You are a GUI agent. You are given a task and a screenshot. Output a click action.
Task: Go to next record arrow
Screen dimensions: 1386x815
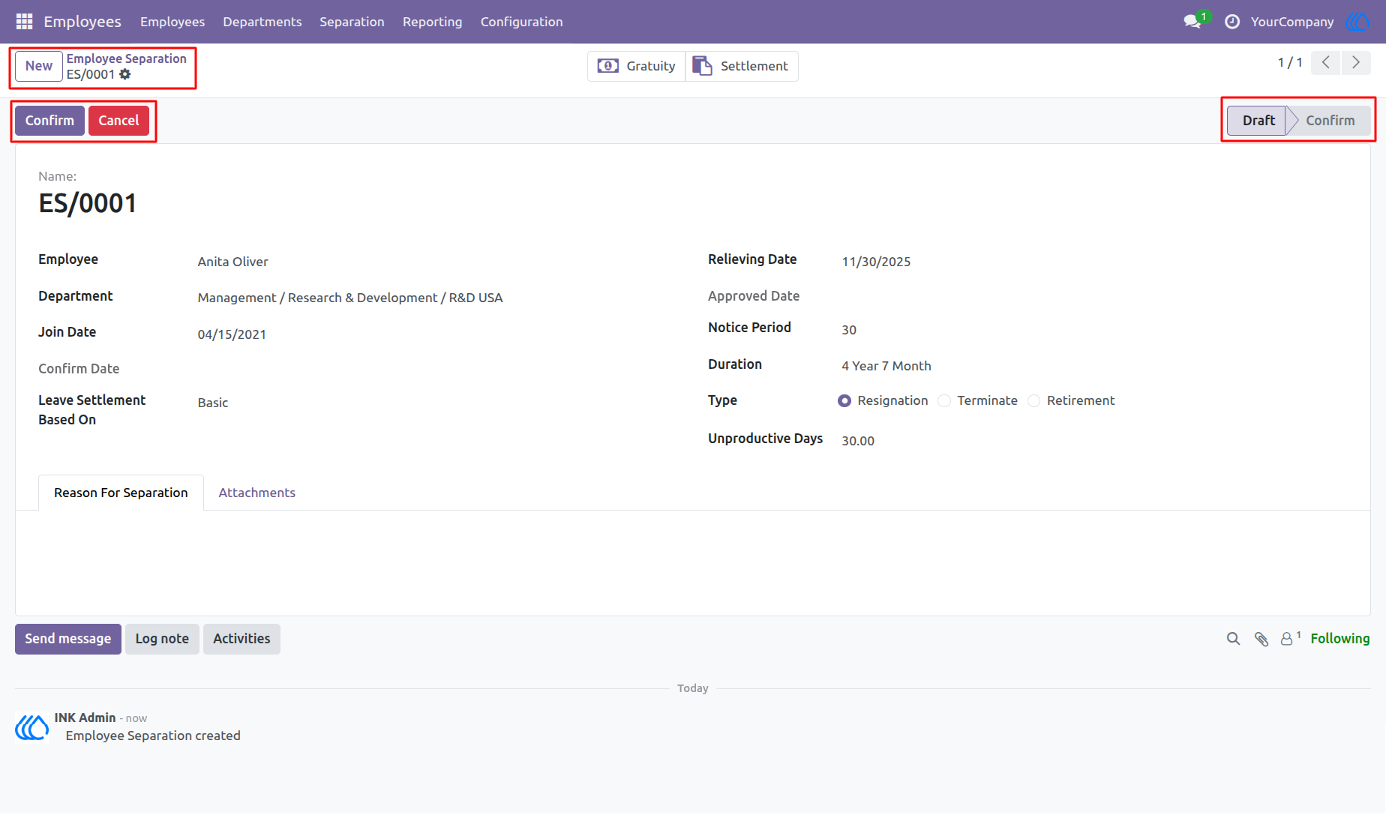coord(1356,63)
